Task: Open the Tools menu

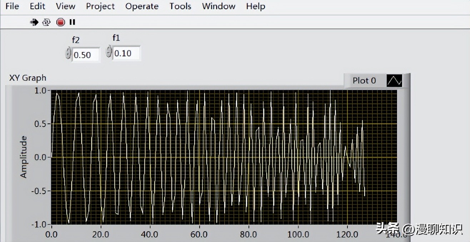Action: tap(180, 6)
